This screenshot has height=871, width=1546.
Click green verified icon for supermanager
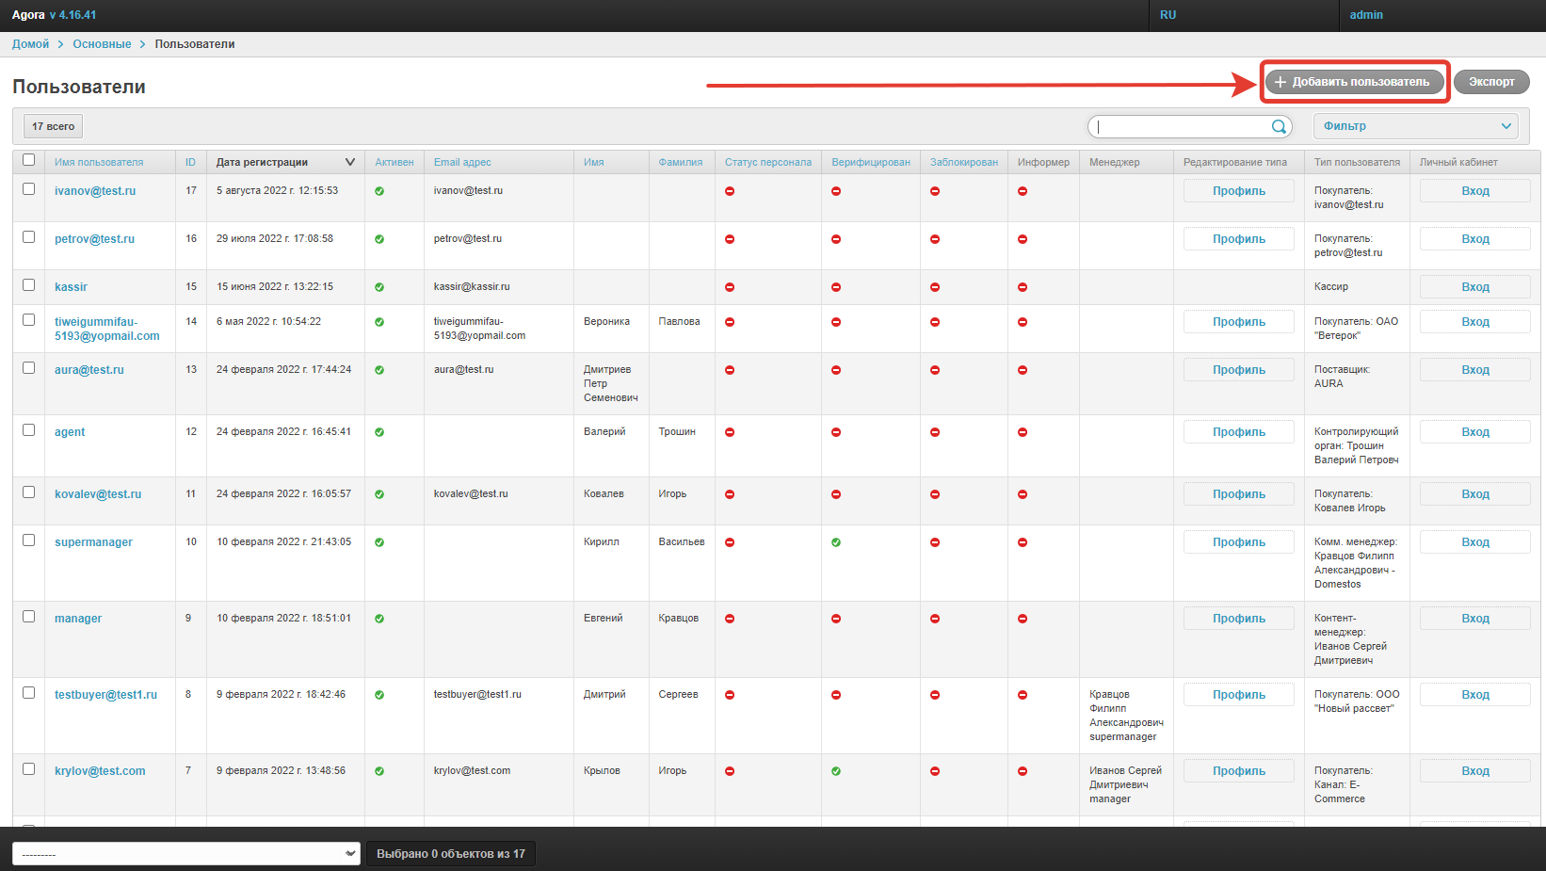click(x=836, y=542)
